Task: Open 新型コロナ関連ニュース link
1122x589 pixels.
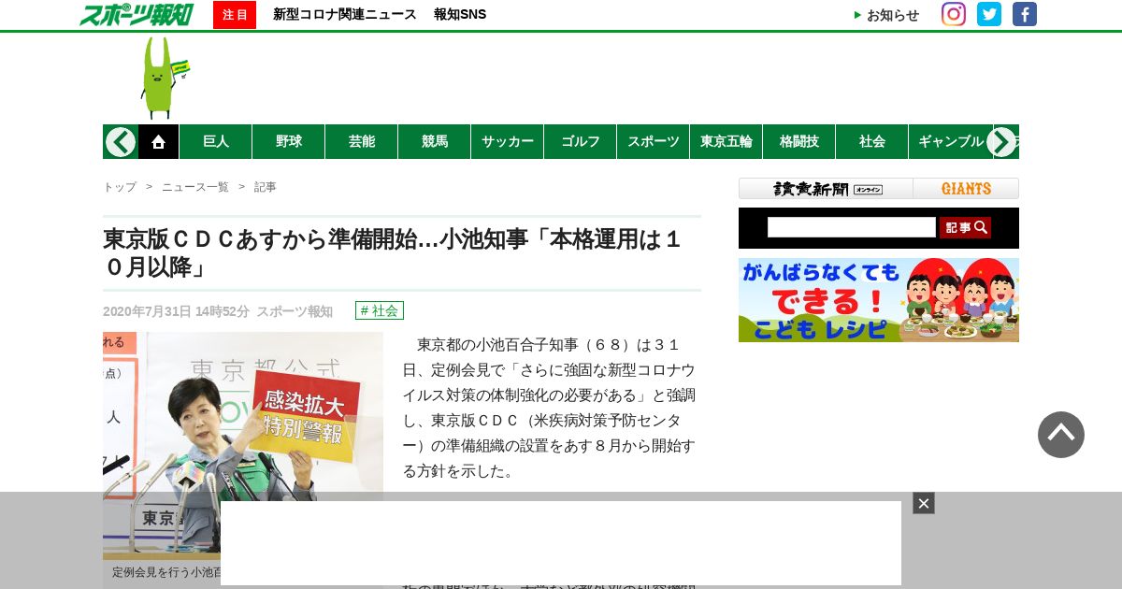Action: coord(345,14)
